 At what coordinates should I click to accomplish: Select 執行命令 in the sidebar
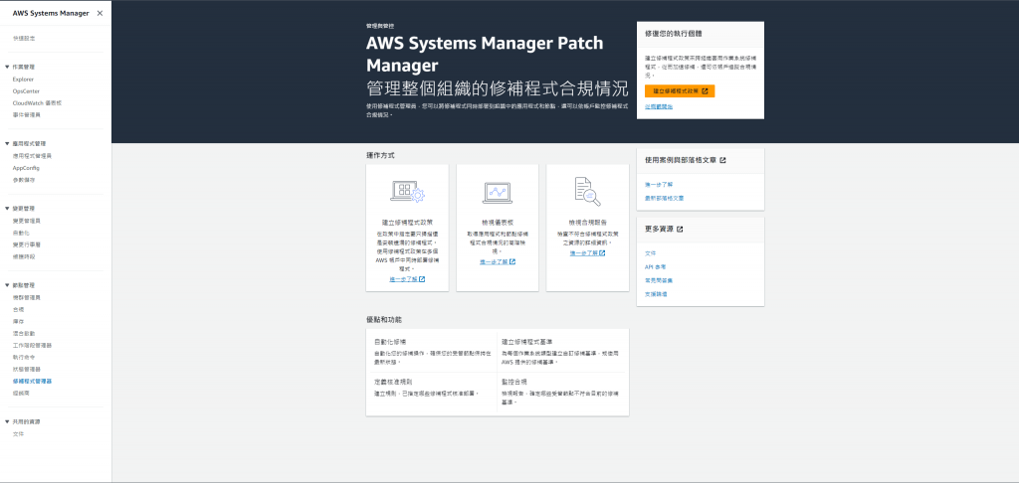point(24,357)
